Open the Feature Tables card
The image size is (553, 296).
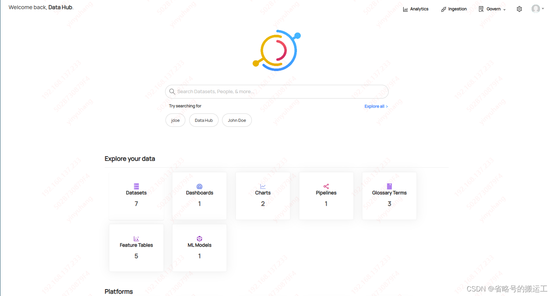136,248
